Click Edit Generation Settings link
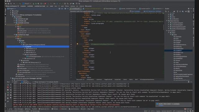This screenshot has width=199, height=112. 152,11
